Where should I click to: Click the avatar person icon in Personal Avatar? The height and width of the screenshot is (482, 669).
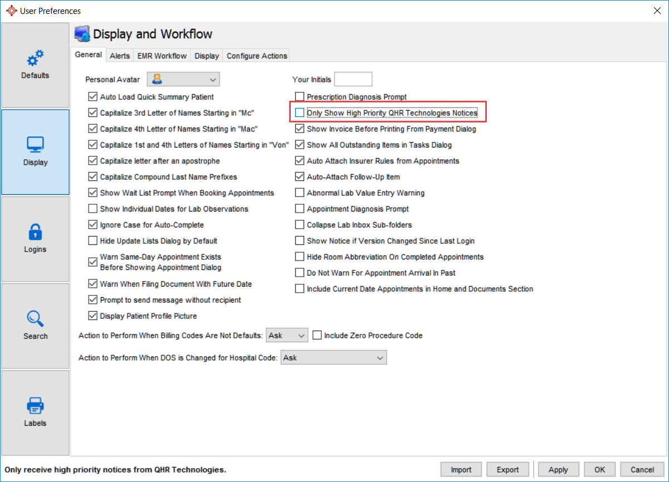click(x=157, y=79)
